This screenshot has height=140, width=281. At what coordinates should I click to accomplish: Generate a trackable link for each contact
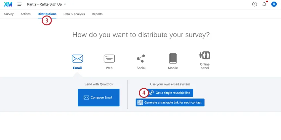click(170, 102)
